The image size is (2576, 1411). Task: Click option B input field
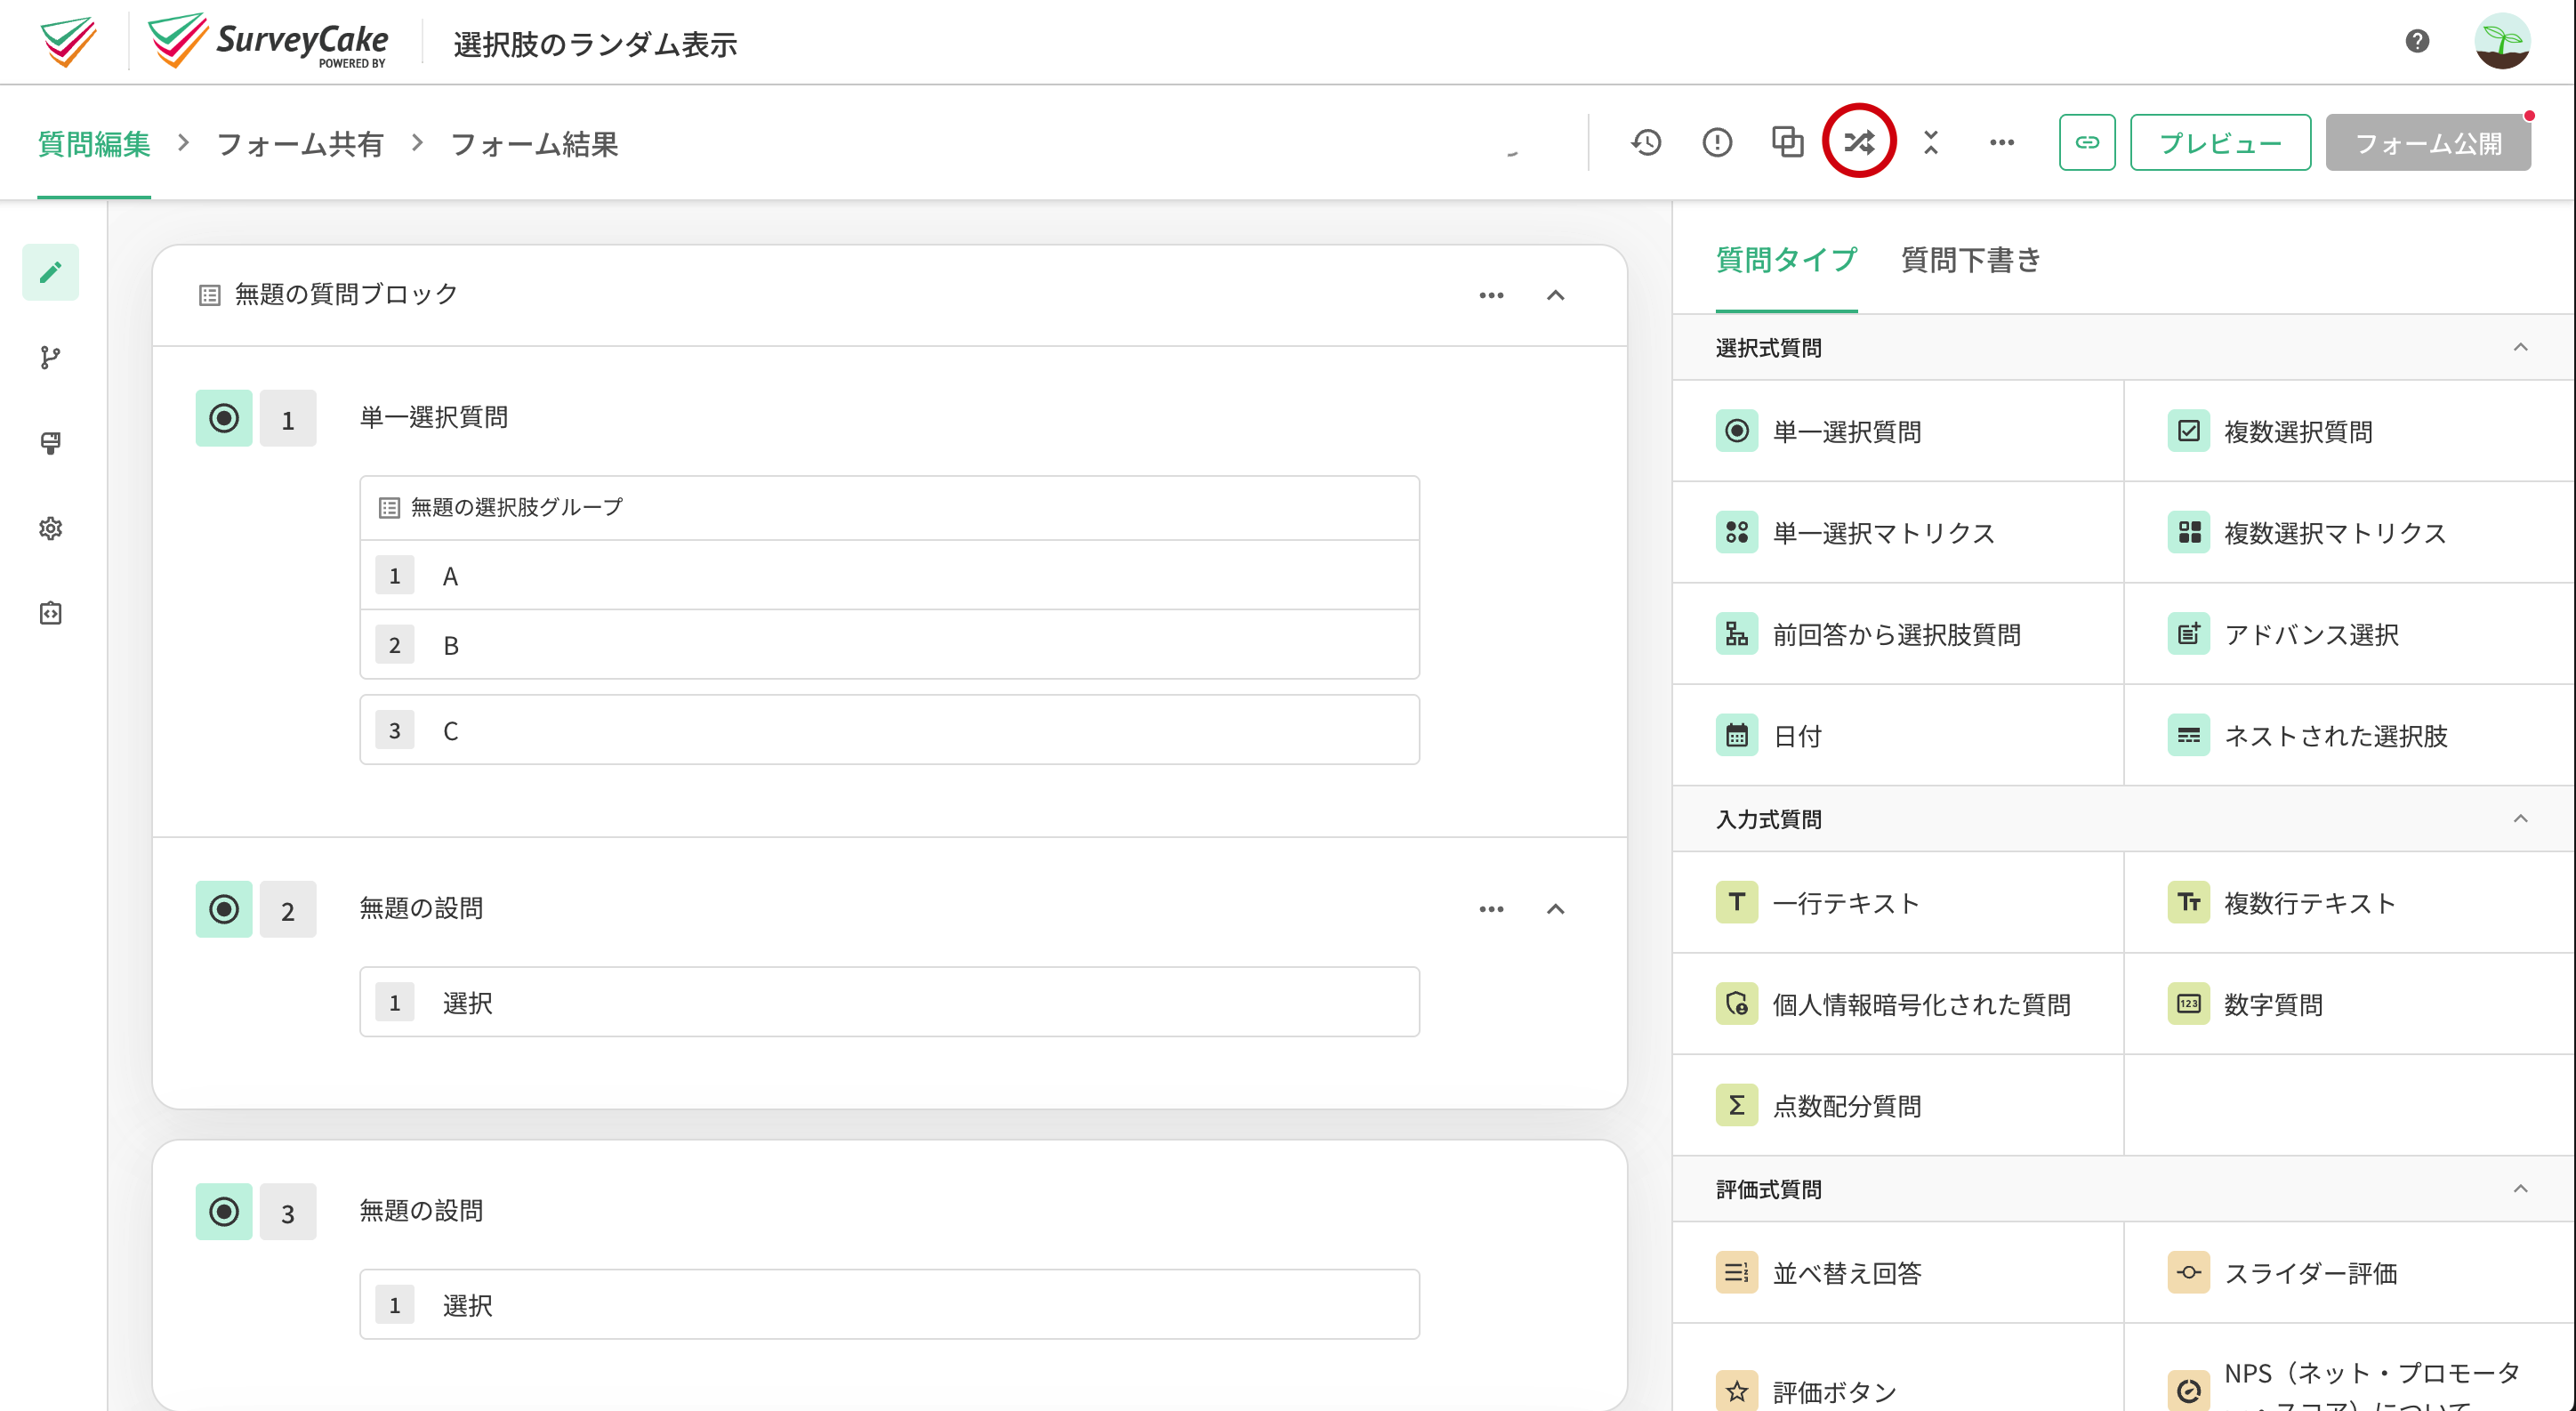pos(889,645)
